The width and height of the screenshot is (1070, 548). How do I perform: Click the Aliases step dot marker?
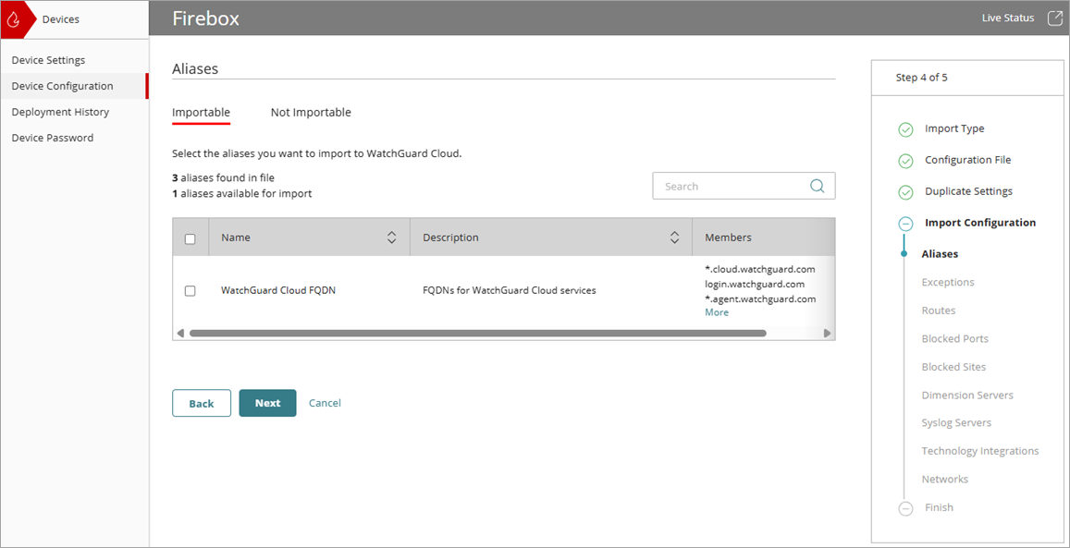coord(904,254)
